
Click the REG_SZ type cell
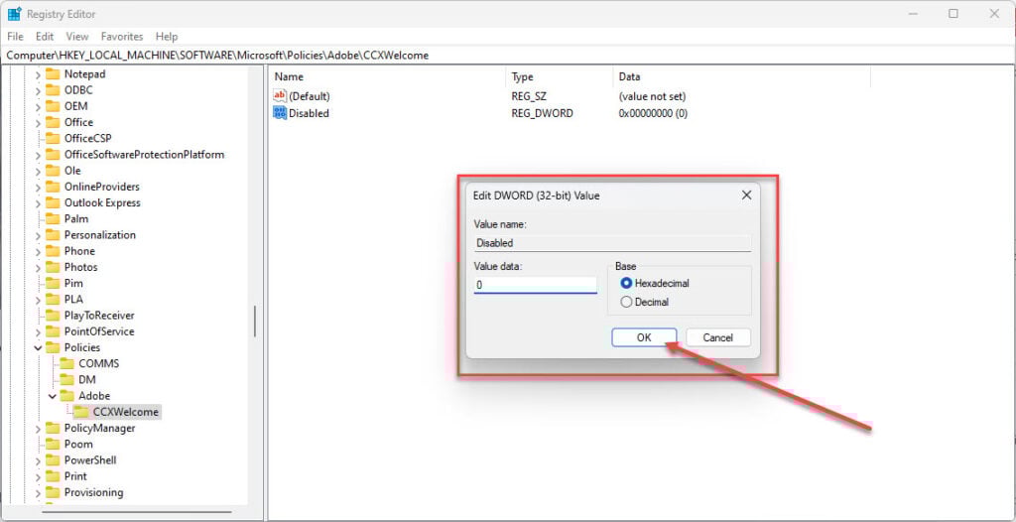[x=529, y=96]
